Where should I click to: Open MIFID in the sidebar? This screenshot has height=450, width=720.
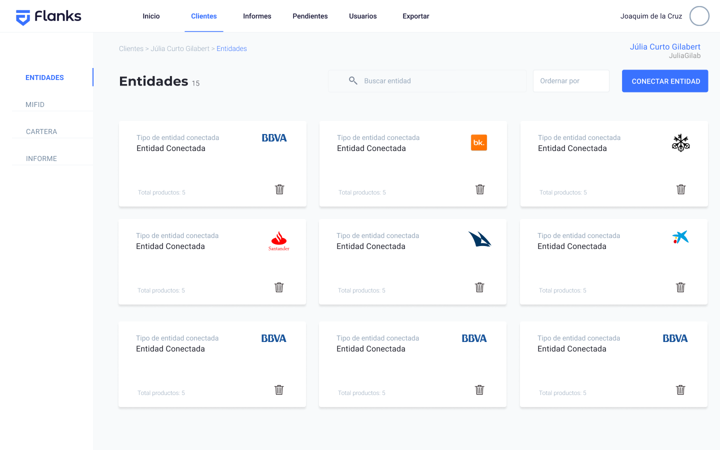[35, 104]
